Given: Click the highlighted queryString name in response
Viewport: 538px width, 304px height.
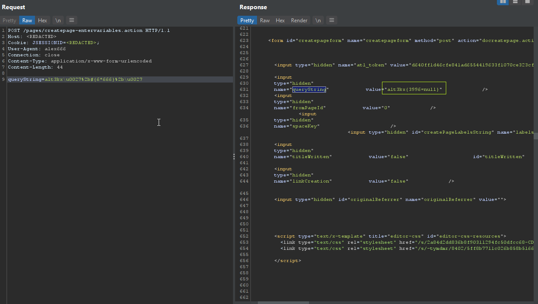Looking at the screenshot, I should (x=309, y=90).
